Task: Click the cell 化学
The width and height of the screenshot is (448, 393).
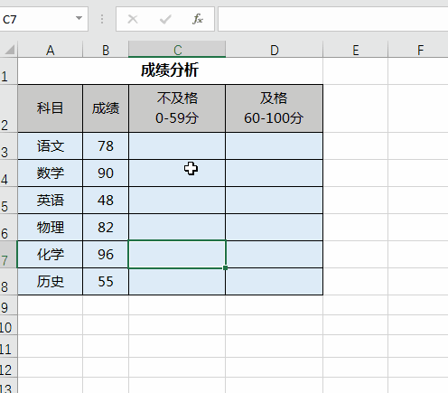Action: [x=51, y=255]
